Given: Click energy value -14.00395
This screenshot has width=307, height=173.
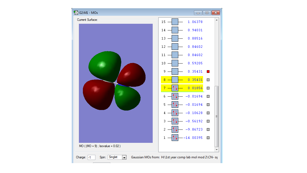Looking at the screenshot, I should tap(193, 138).
